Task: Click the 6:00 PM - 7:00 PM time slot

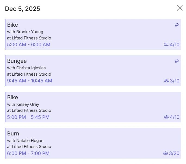Action: pyautogui.click(x=28, y=153)
